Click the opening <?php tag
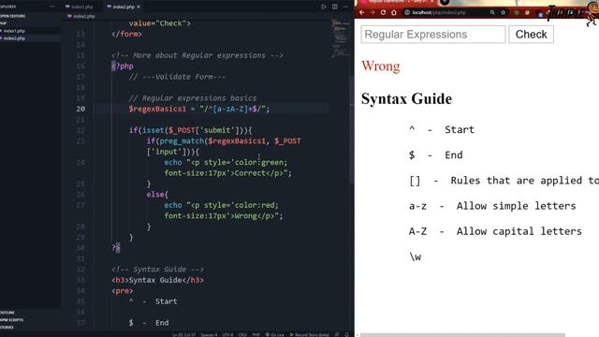Viewport: 599px width, 337px height. pyautogui.click(x=123, y=66)
